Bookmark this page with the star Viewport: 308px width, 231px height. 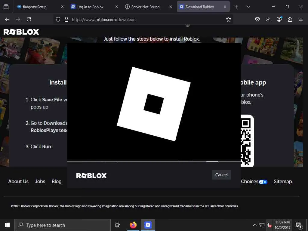pos(229,19)
